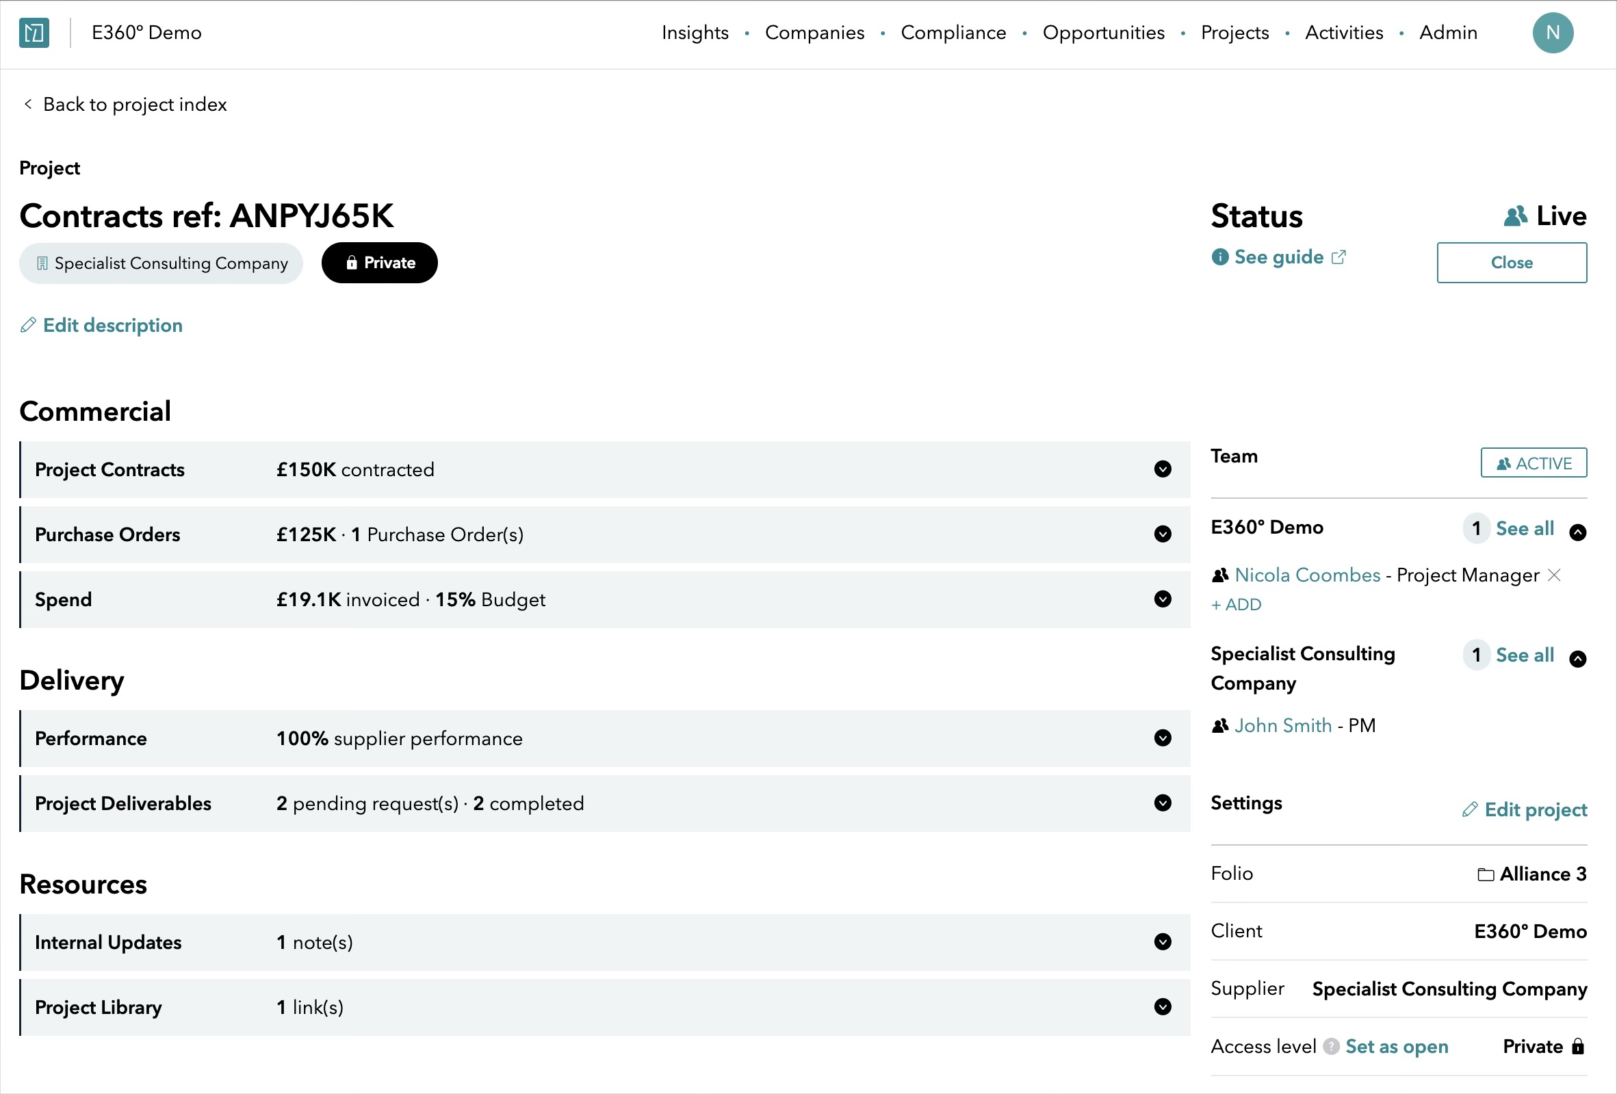Go back to project index
This screenshot has width=1617, height=1094.
pyautogui.click(x=126, y=104)
